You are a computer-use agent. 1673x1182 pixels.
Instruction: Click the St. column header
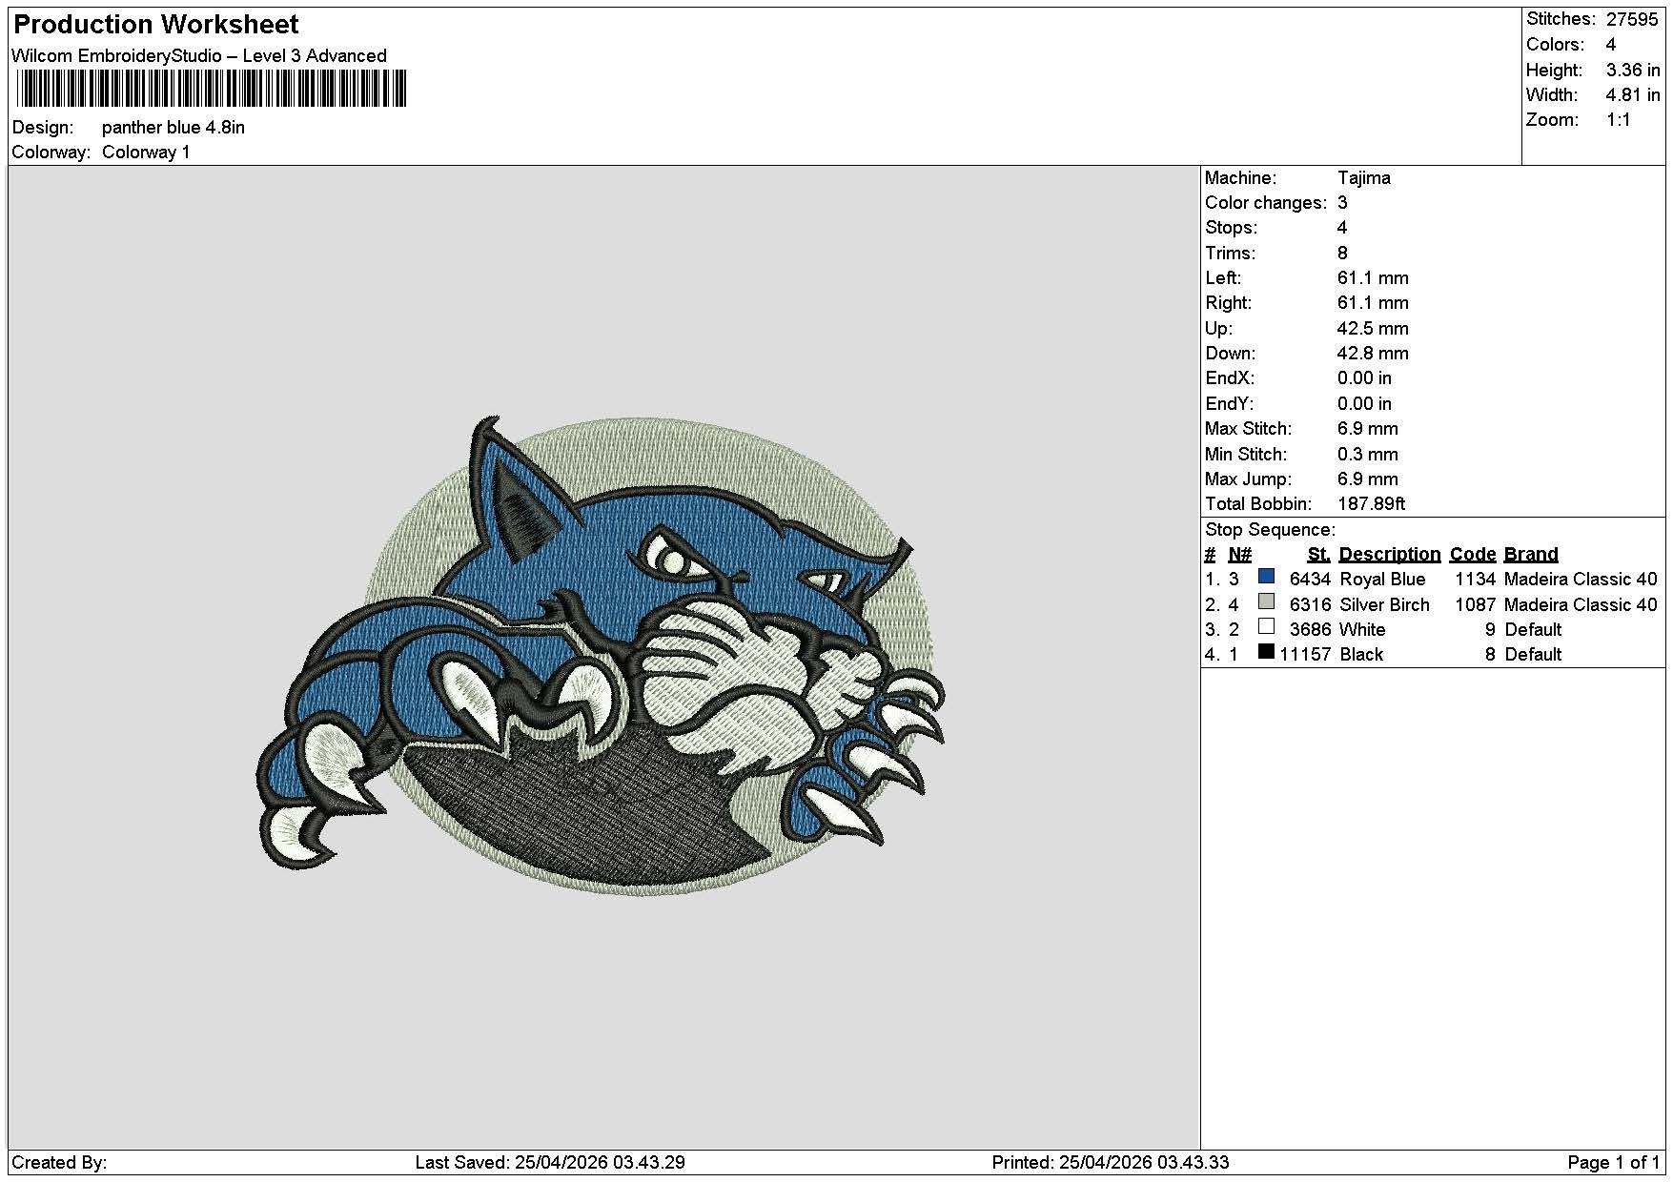pos(1318,554)
